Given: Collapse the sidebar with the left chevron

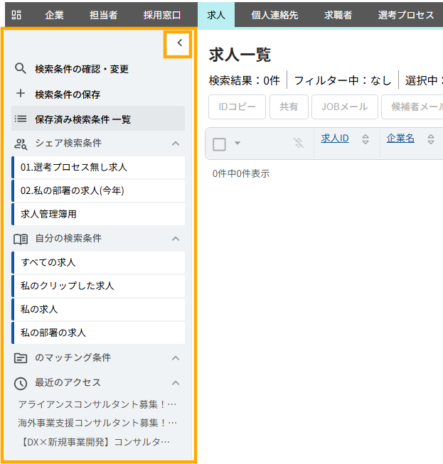Looking at the screenshot, I should tap(179, 43).
